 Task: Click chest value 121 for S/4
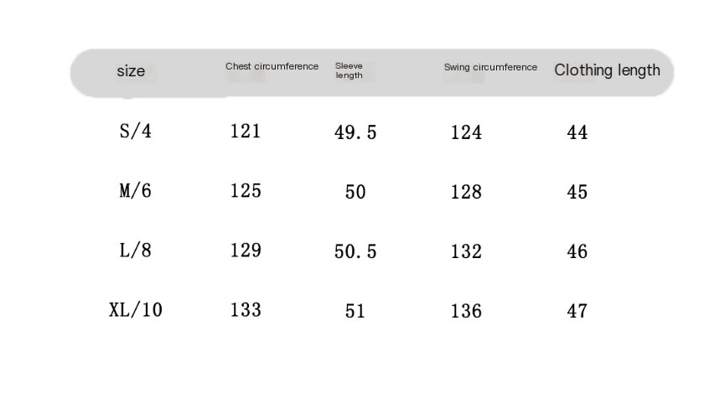[x=246, y=132]
